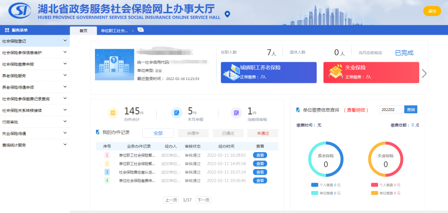This screenshot has height=213, width=448.
Task: Click the 养老保险 donut chart
Action: (326, 160)
